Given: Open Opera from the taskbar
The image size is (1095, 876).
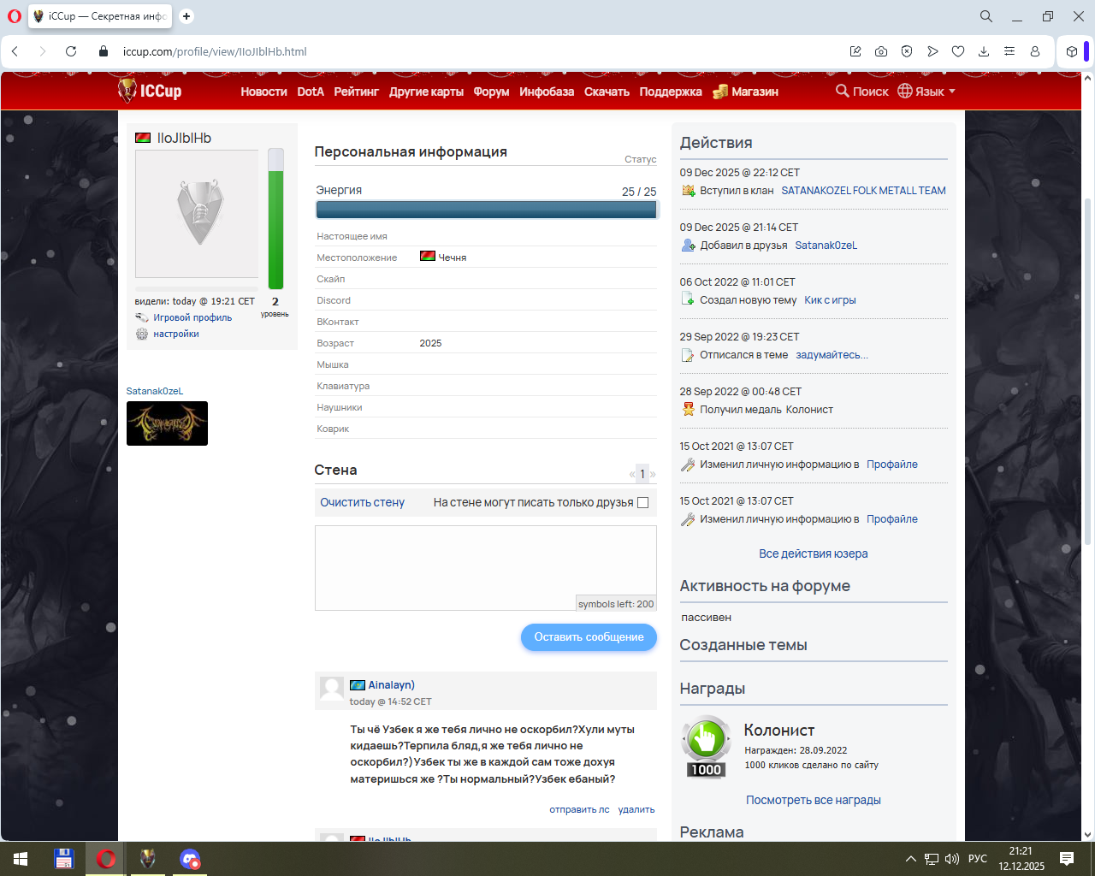Looking at the screenshot, I should tap(106, 859).
